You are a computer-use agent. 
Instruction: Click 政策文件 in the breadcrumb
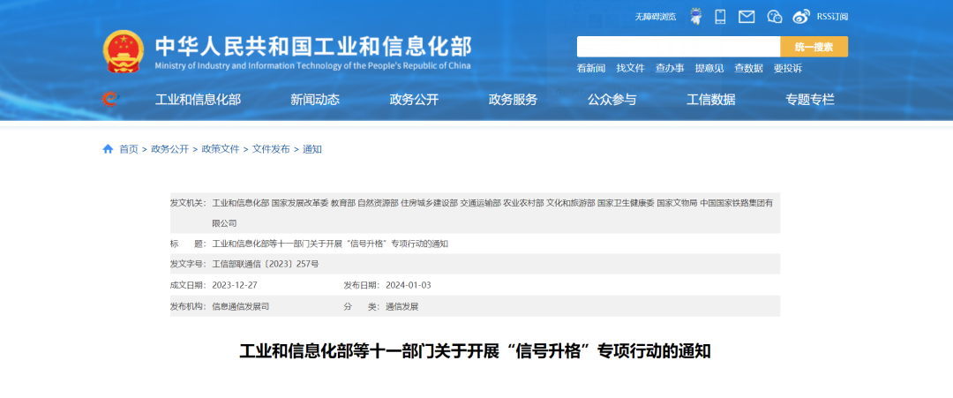pos(221,149)
